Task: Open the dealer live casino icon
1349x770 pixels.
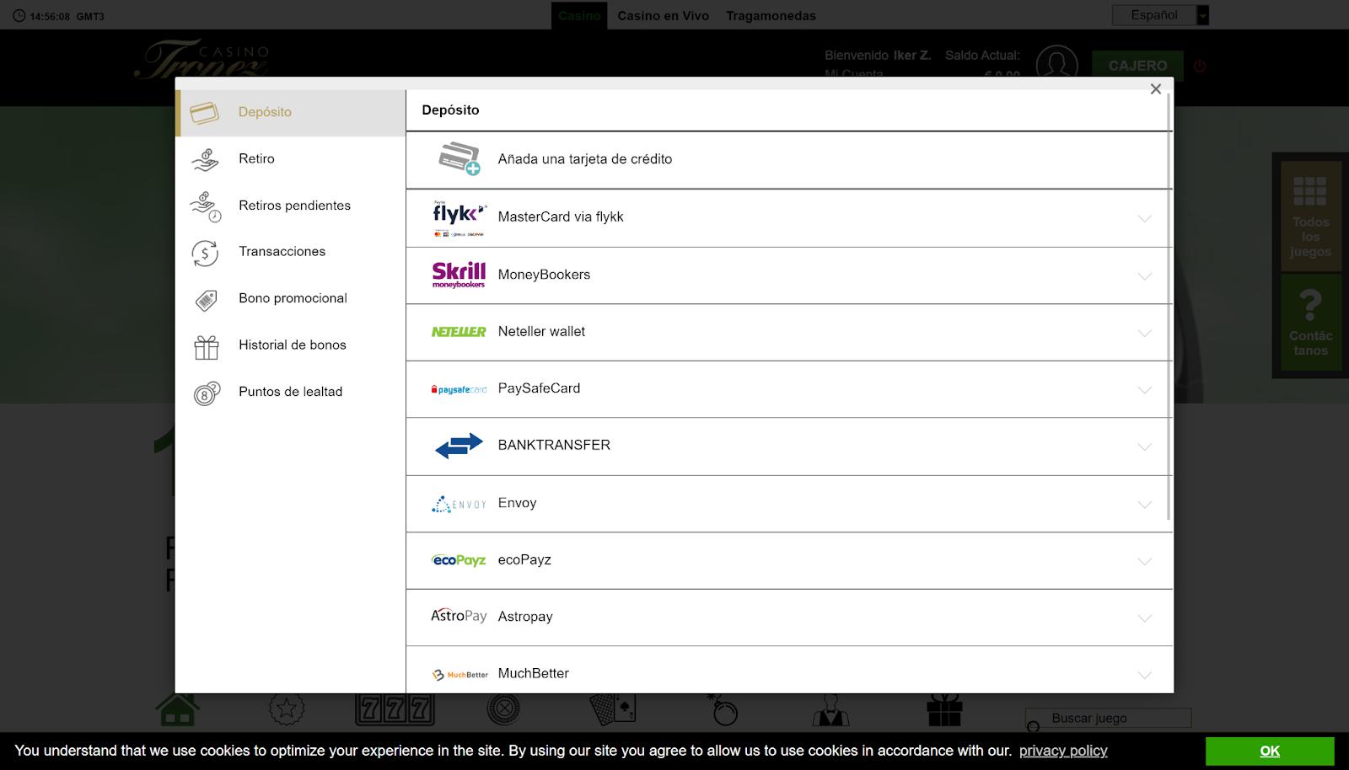Action: click(830, 709)
